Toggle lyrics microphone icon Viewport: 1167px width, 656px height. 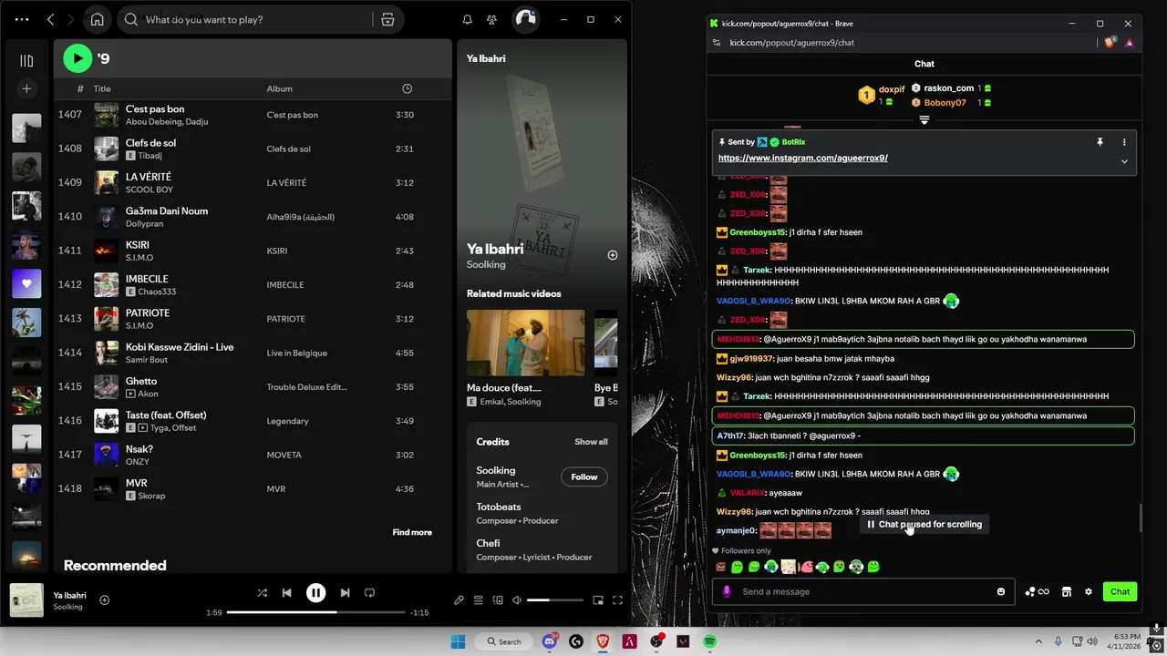[459, 600]
